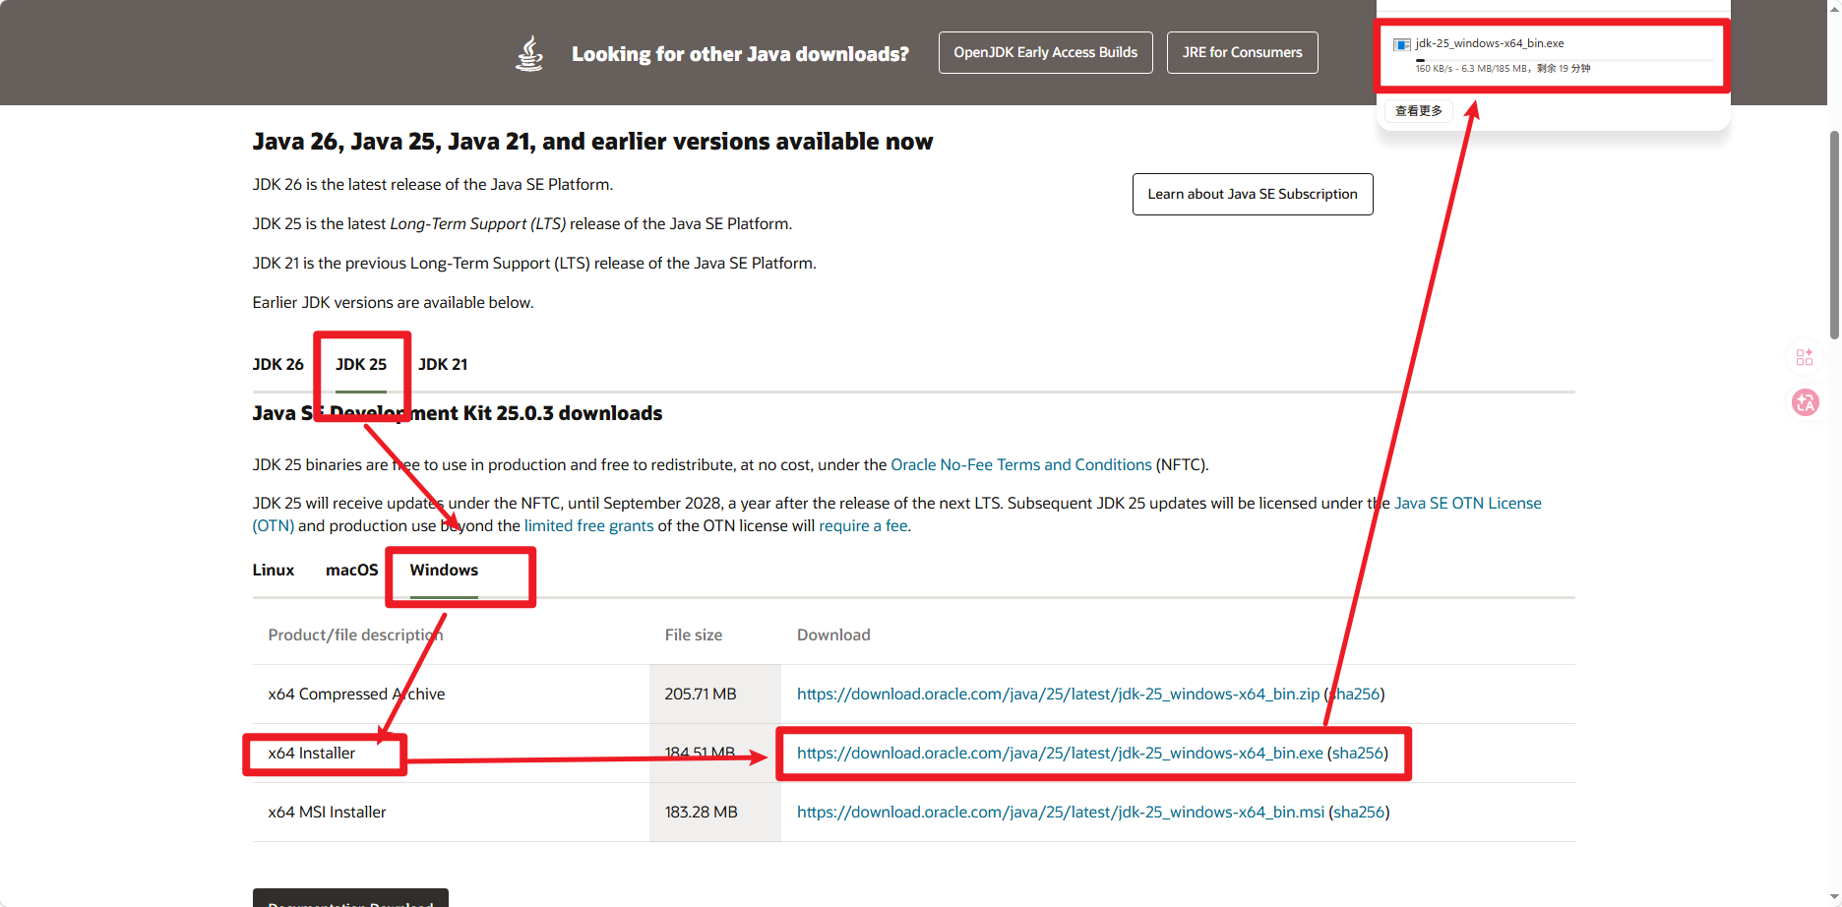Open Oracle No-Fee Terms and Conditions link
The height and width of the screenshot is (907, 1842).
click(x=1021, y=464)
